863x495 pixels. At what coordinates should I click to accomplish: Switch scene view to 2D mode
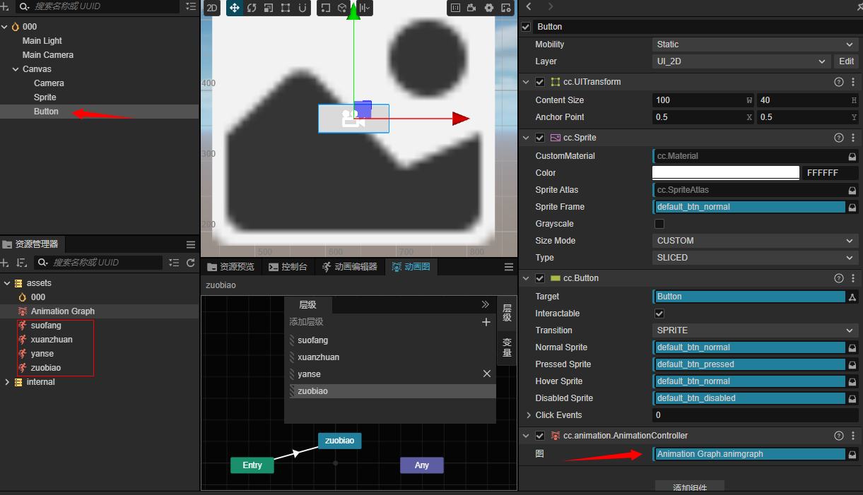(x=211, y=8)
